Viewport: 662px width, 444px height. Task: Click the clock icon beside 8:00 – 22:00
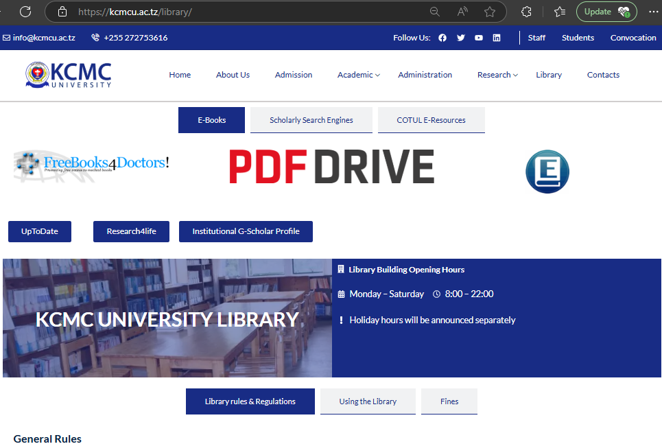(436, 294)
